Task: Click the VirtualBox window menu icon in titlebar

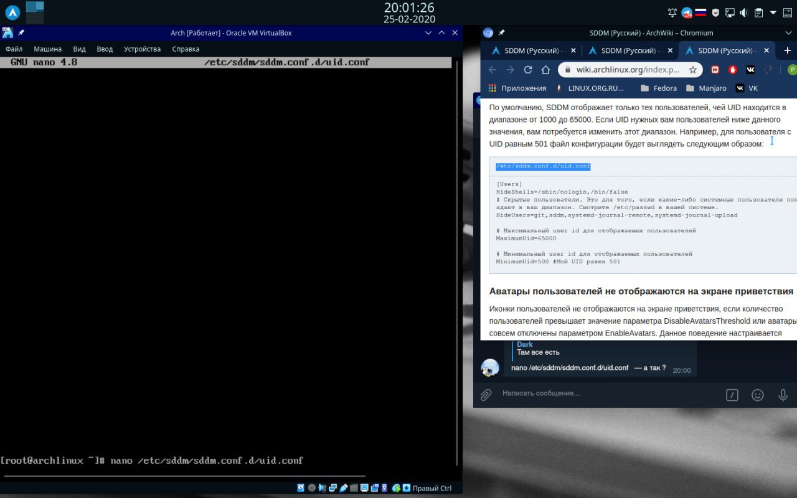Action: point(7,33)
